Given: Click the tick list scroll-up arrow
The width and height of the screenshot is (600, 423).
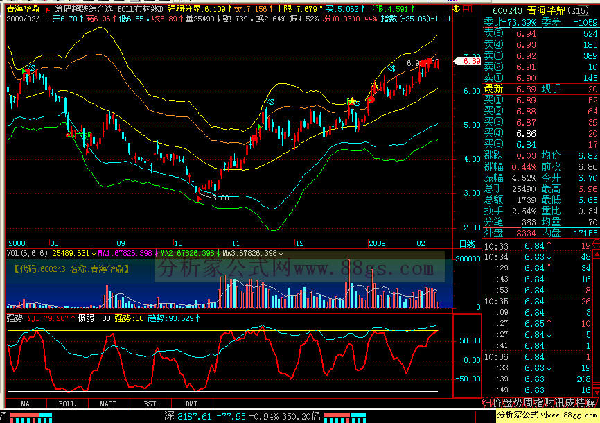Looking at the screenshot, I should point(597,254).
